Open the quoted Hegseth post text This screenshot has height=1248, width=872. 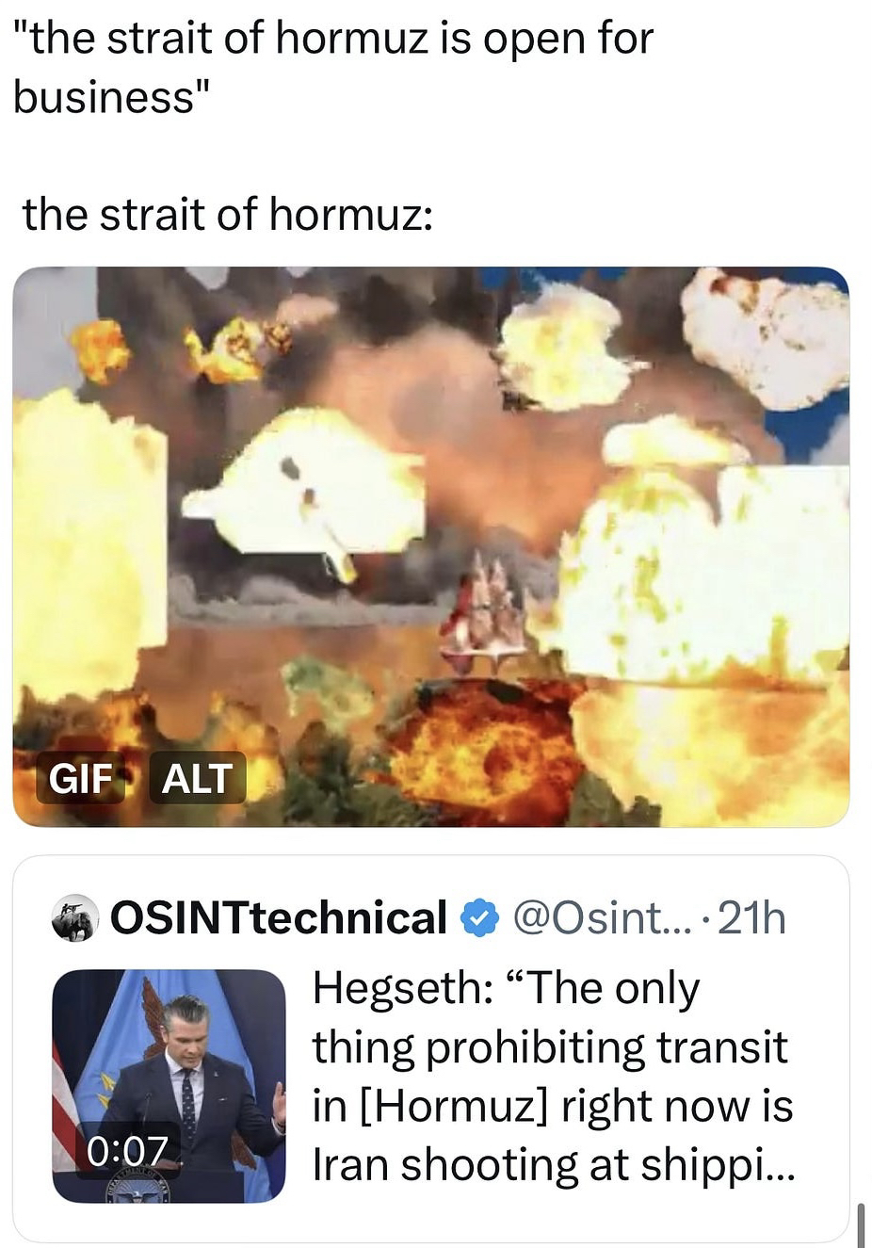[554, 1077]
